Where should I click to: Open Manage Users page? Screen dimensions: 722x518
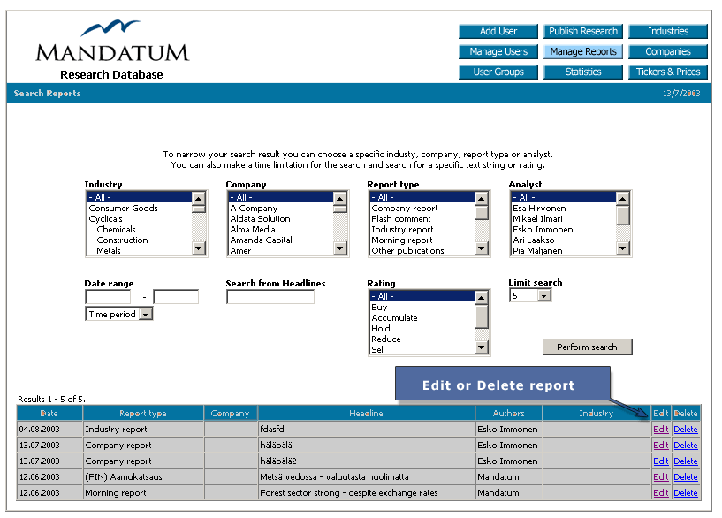(x=498, y=51)
